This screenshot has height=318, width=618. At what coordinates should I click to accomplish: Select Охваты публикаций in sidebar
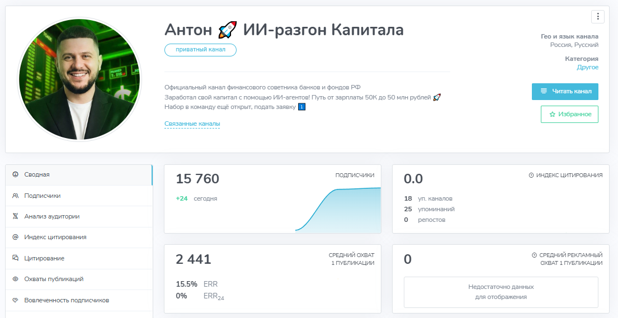click(79, 279)
